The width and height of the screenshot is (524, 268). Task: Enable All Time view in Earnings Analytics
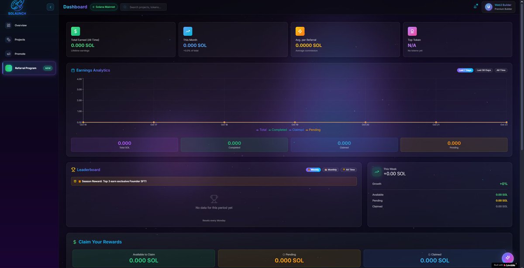pyautogui.click(x=501, y=70)
